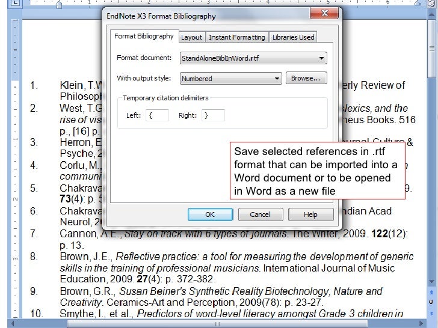The height and width of the screenshot is (328, 438).
Task: Click the 'erly Review of' text in reference 1
Action: [x=373, y=85]
